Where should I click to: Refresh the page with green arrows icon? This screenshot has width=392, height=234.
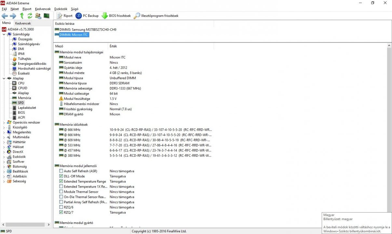point(30,16)
